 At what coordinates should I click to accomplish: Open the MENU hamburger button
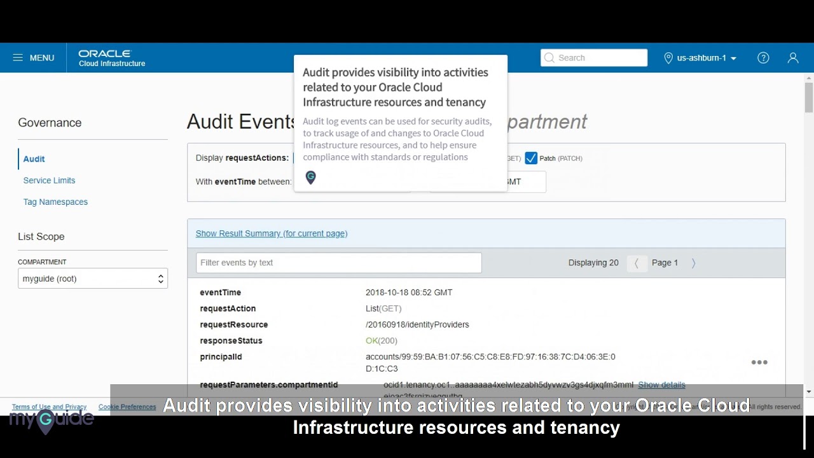[x=33, y=58]
